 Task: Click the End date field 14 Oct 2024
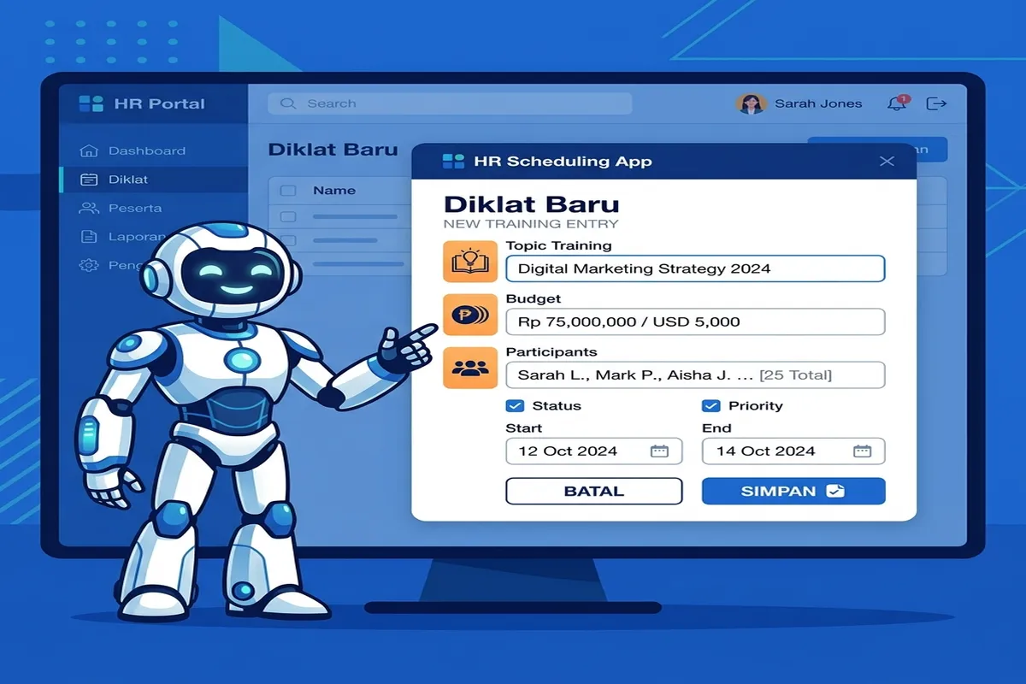click(x=793, y=451)
